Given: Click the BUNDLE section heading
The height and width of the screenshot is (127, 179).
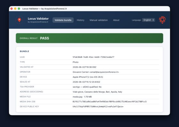Looking at the screenshot, I should pos(24,51).
